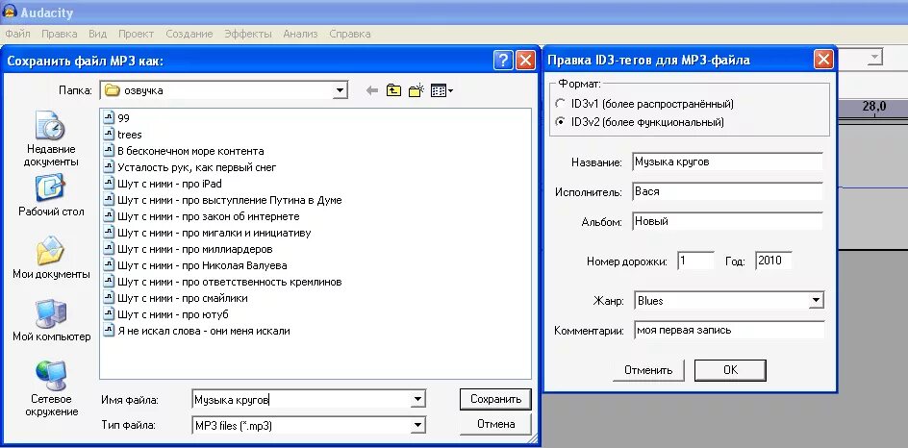Select file "Шут с ними - про смайлики"
Viewport: 908px width, 448px height.
pos(175,298)
